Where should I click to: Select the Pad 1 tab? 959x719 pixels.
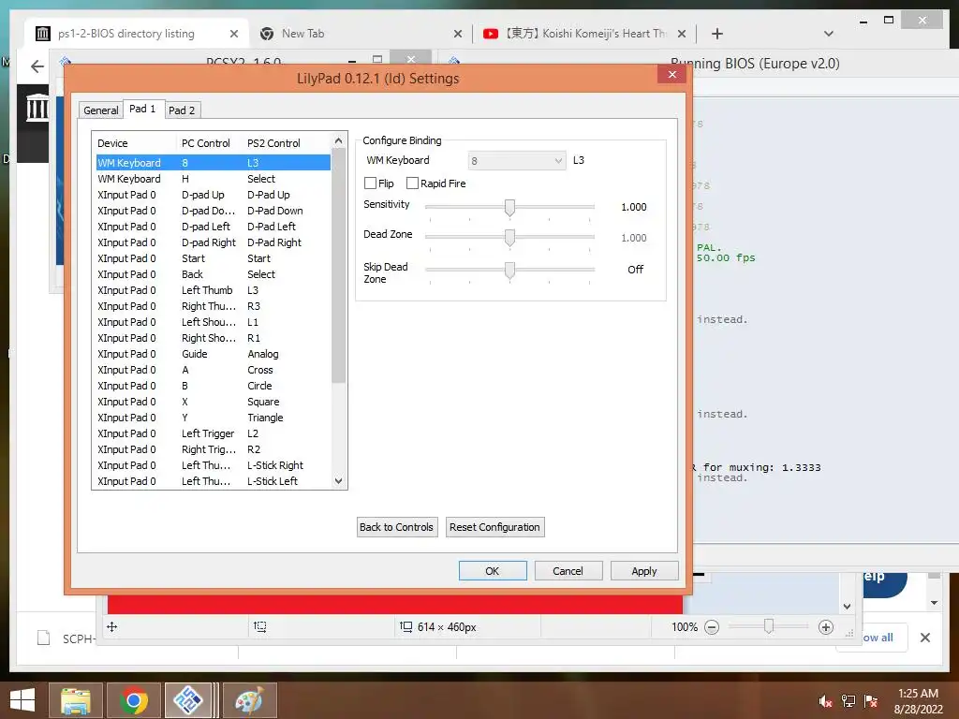[x=142, y=109]
